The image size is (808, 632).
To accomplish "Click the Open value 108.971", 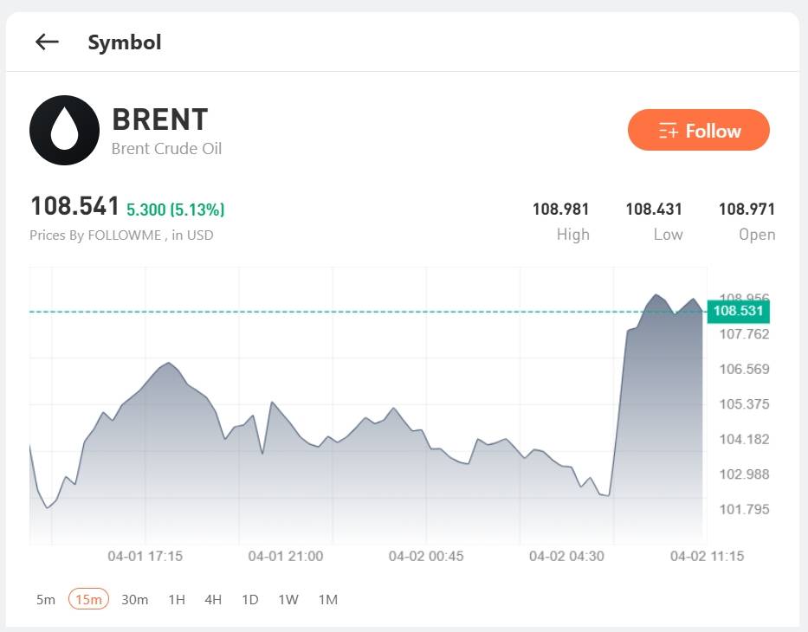I will pos(747,209).
